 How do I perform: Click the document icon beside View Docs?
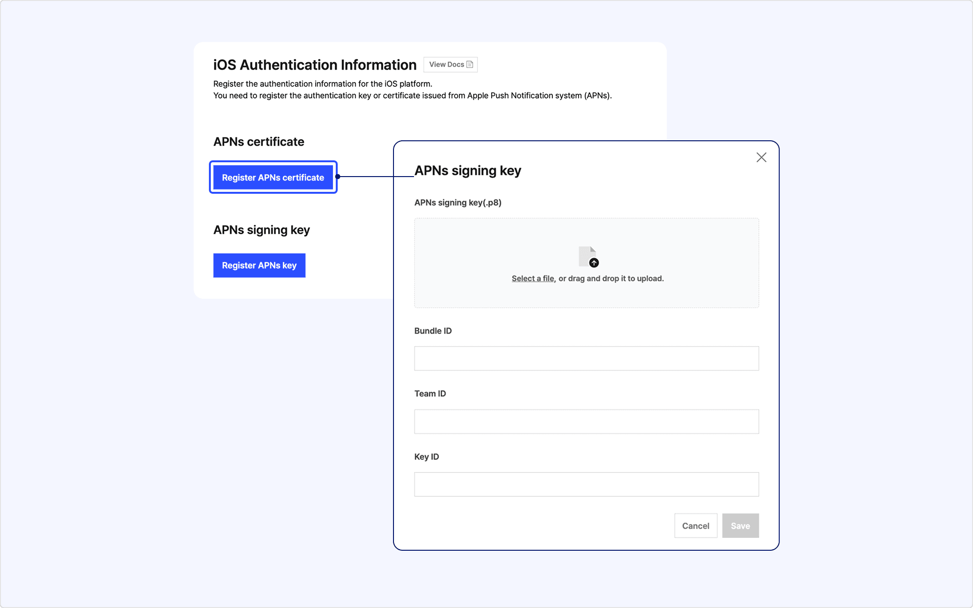click(470, 64)
